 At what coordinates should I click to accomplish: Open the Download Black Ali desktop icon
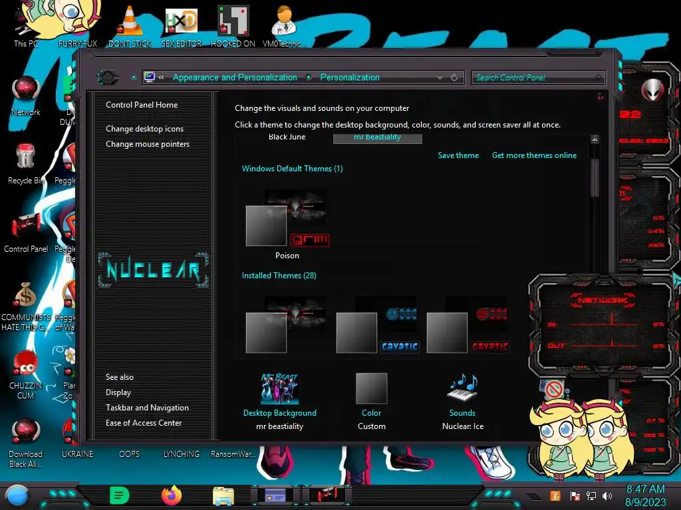pyautogui.click(x=26, y=442)
